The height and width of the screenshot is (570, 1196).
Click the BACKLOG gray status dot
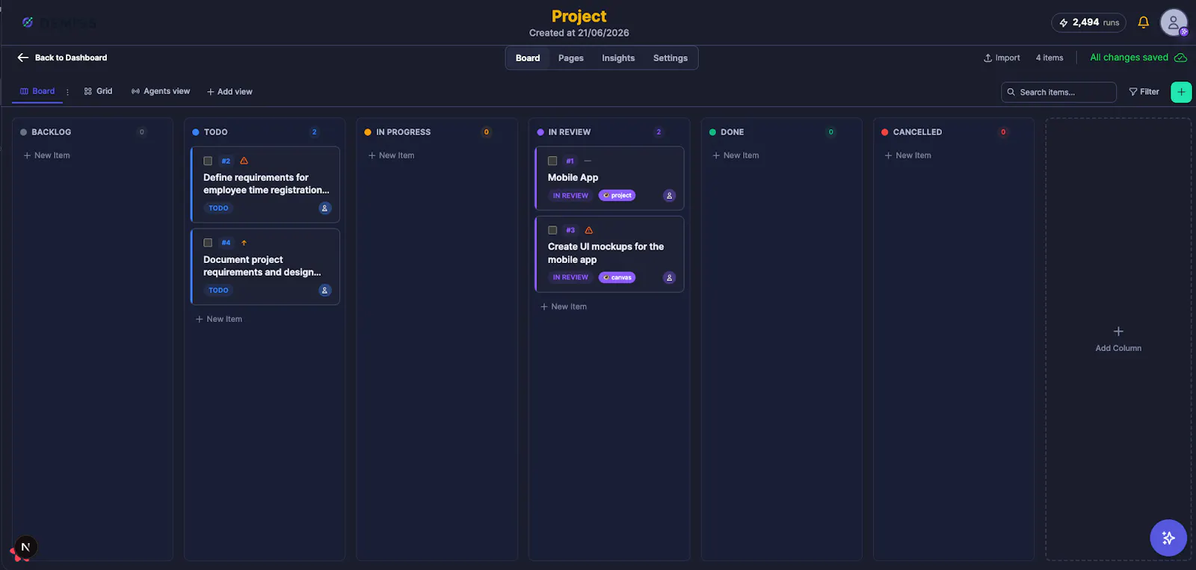coord(23,132)
